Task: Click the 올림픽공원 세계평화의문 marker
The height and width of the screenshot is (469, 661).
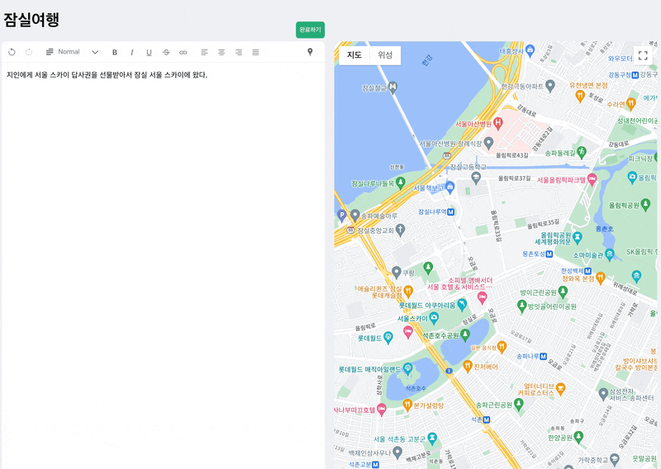Action: (578, 238)
